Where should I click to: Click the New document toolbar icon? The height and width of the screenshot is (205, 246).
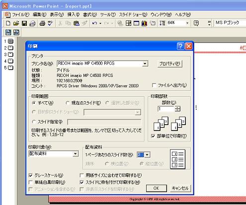click(8, 23)
